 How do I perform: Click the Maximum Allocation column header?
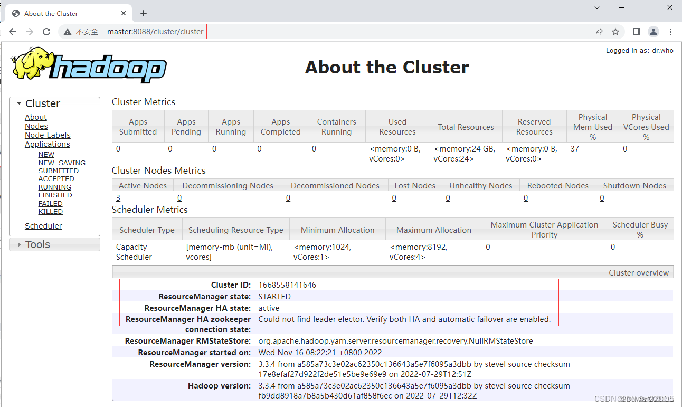point(434,230)
